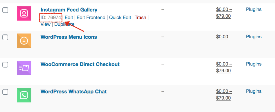Open the Instagram Feed Gallery product title
Image resolution: width=275 pixels, height=112 pixels.
point(69,10)
